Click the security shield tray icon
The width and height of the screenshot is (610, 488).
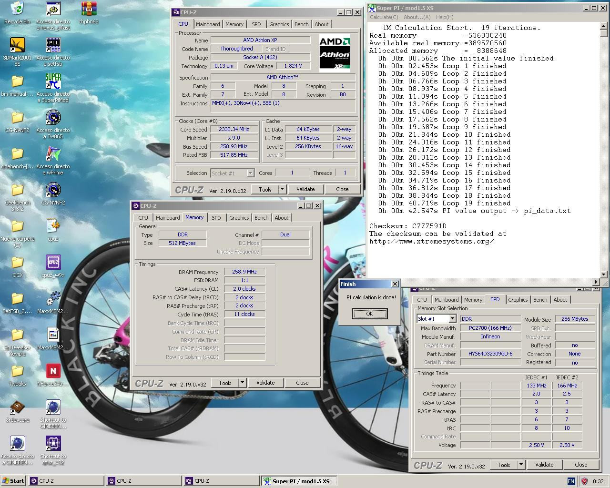coord(584,481)
